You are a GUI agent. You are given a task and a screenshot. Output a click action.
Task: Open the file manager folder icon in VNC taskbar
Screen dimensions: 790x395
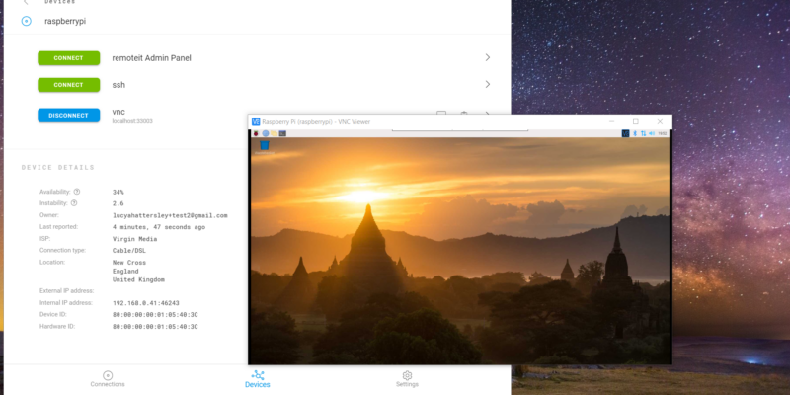click(x=275, y=133)
